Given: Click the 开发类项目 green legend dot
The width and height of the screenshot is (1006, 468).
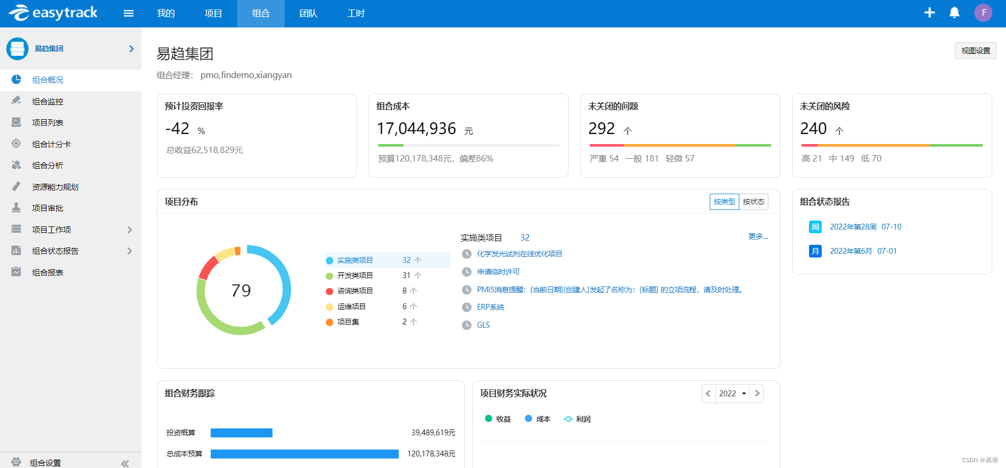Looking at the screenshot, I should pyautogui.click(x=330, y=276).
